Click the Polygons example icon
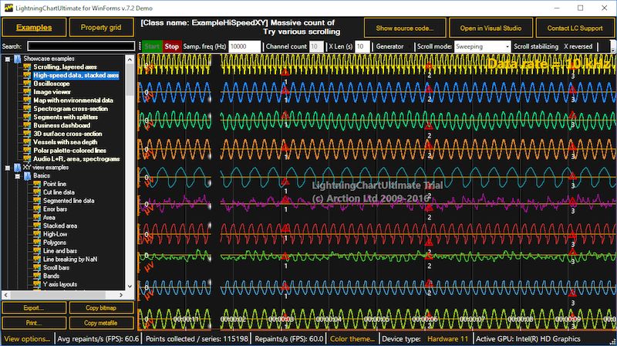Image resolution: width=617 pixels, height=346 pixels. [37, 243]
